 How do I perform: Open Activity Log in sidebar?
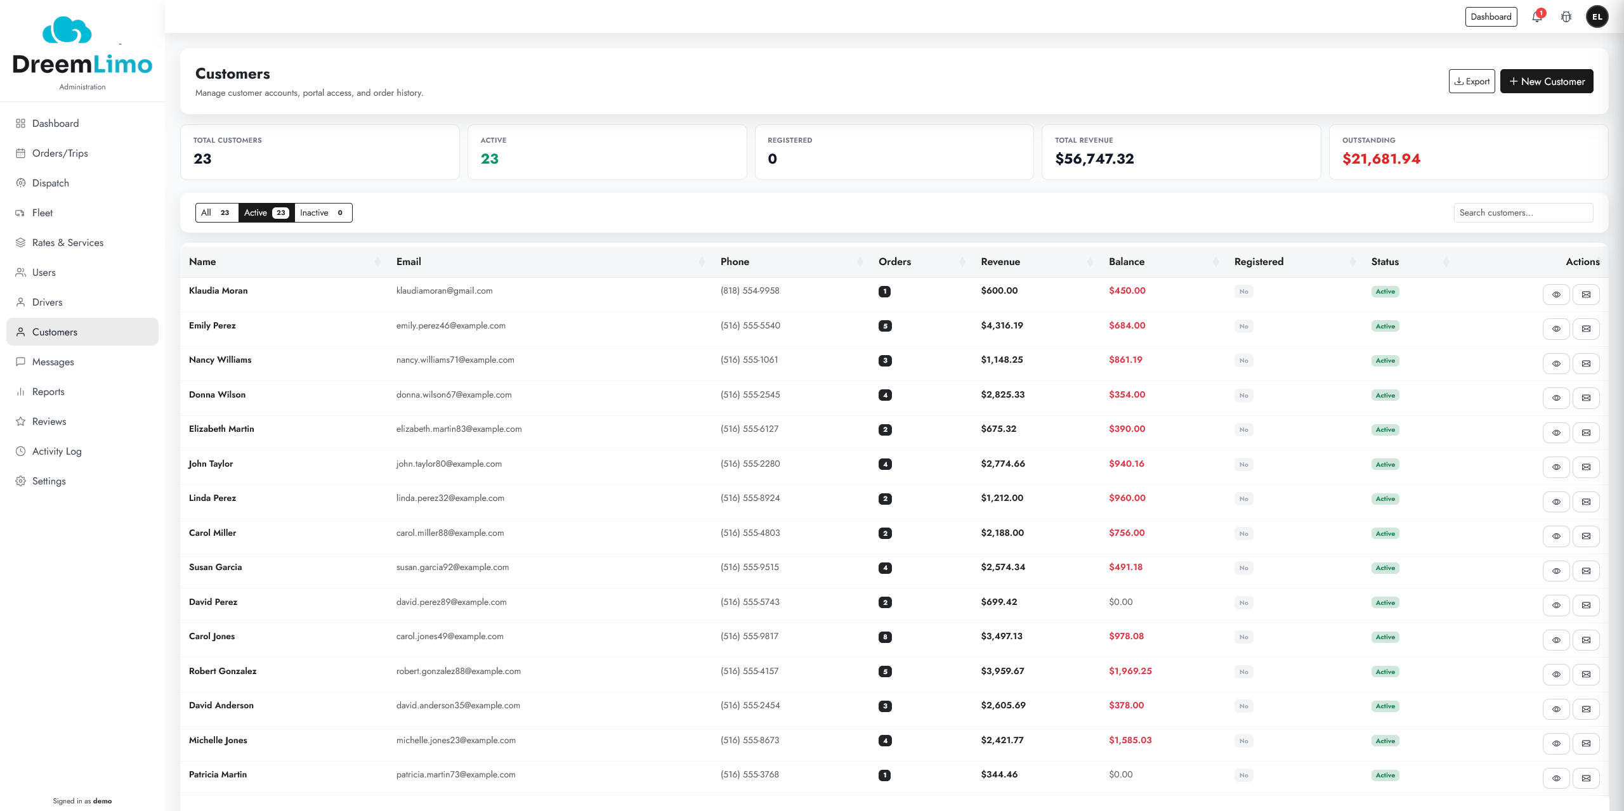coord(82,451)
